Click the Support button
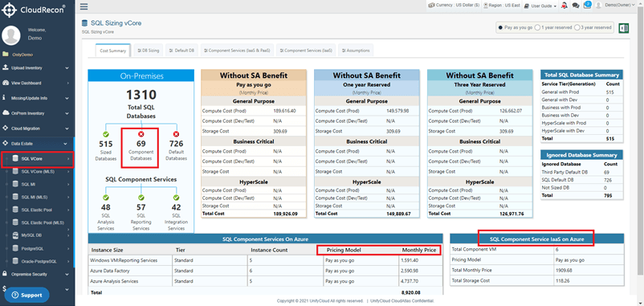This screenshot has width=644, height=306. [x=26, y=295]
